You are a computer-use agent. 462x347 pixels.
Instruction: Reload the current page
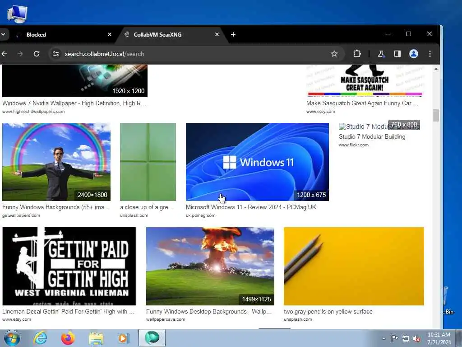(37, 54)
